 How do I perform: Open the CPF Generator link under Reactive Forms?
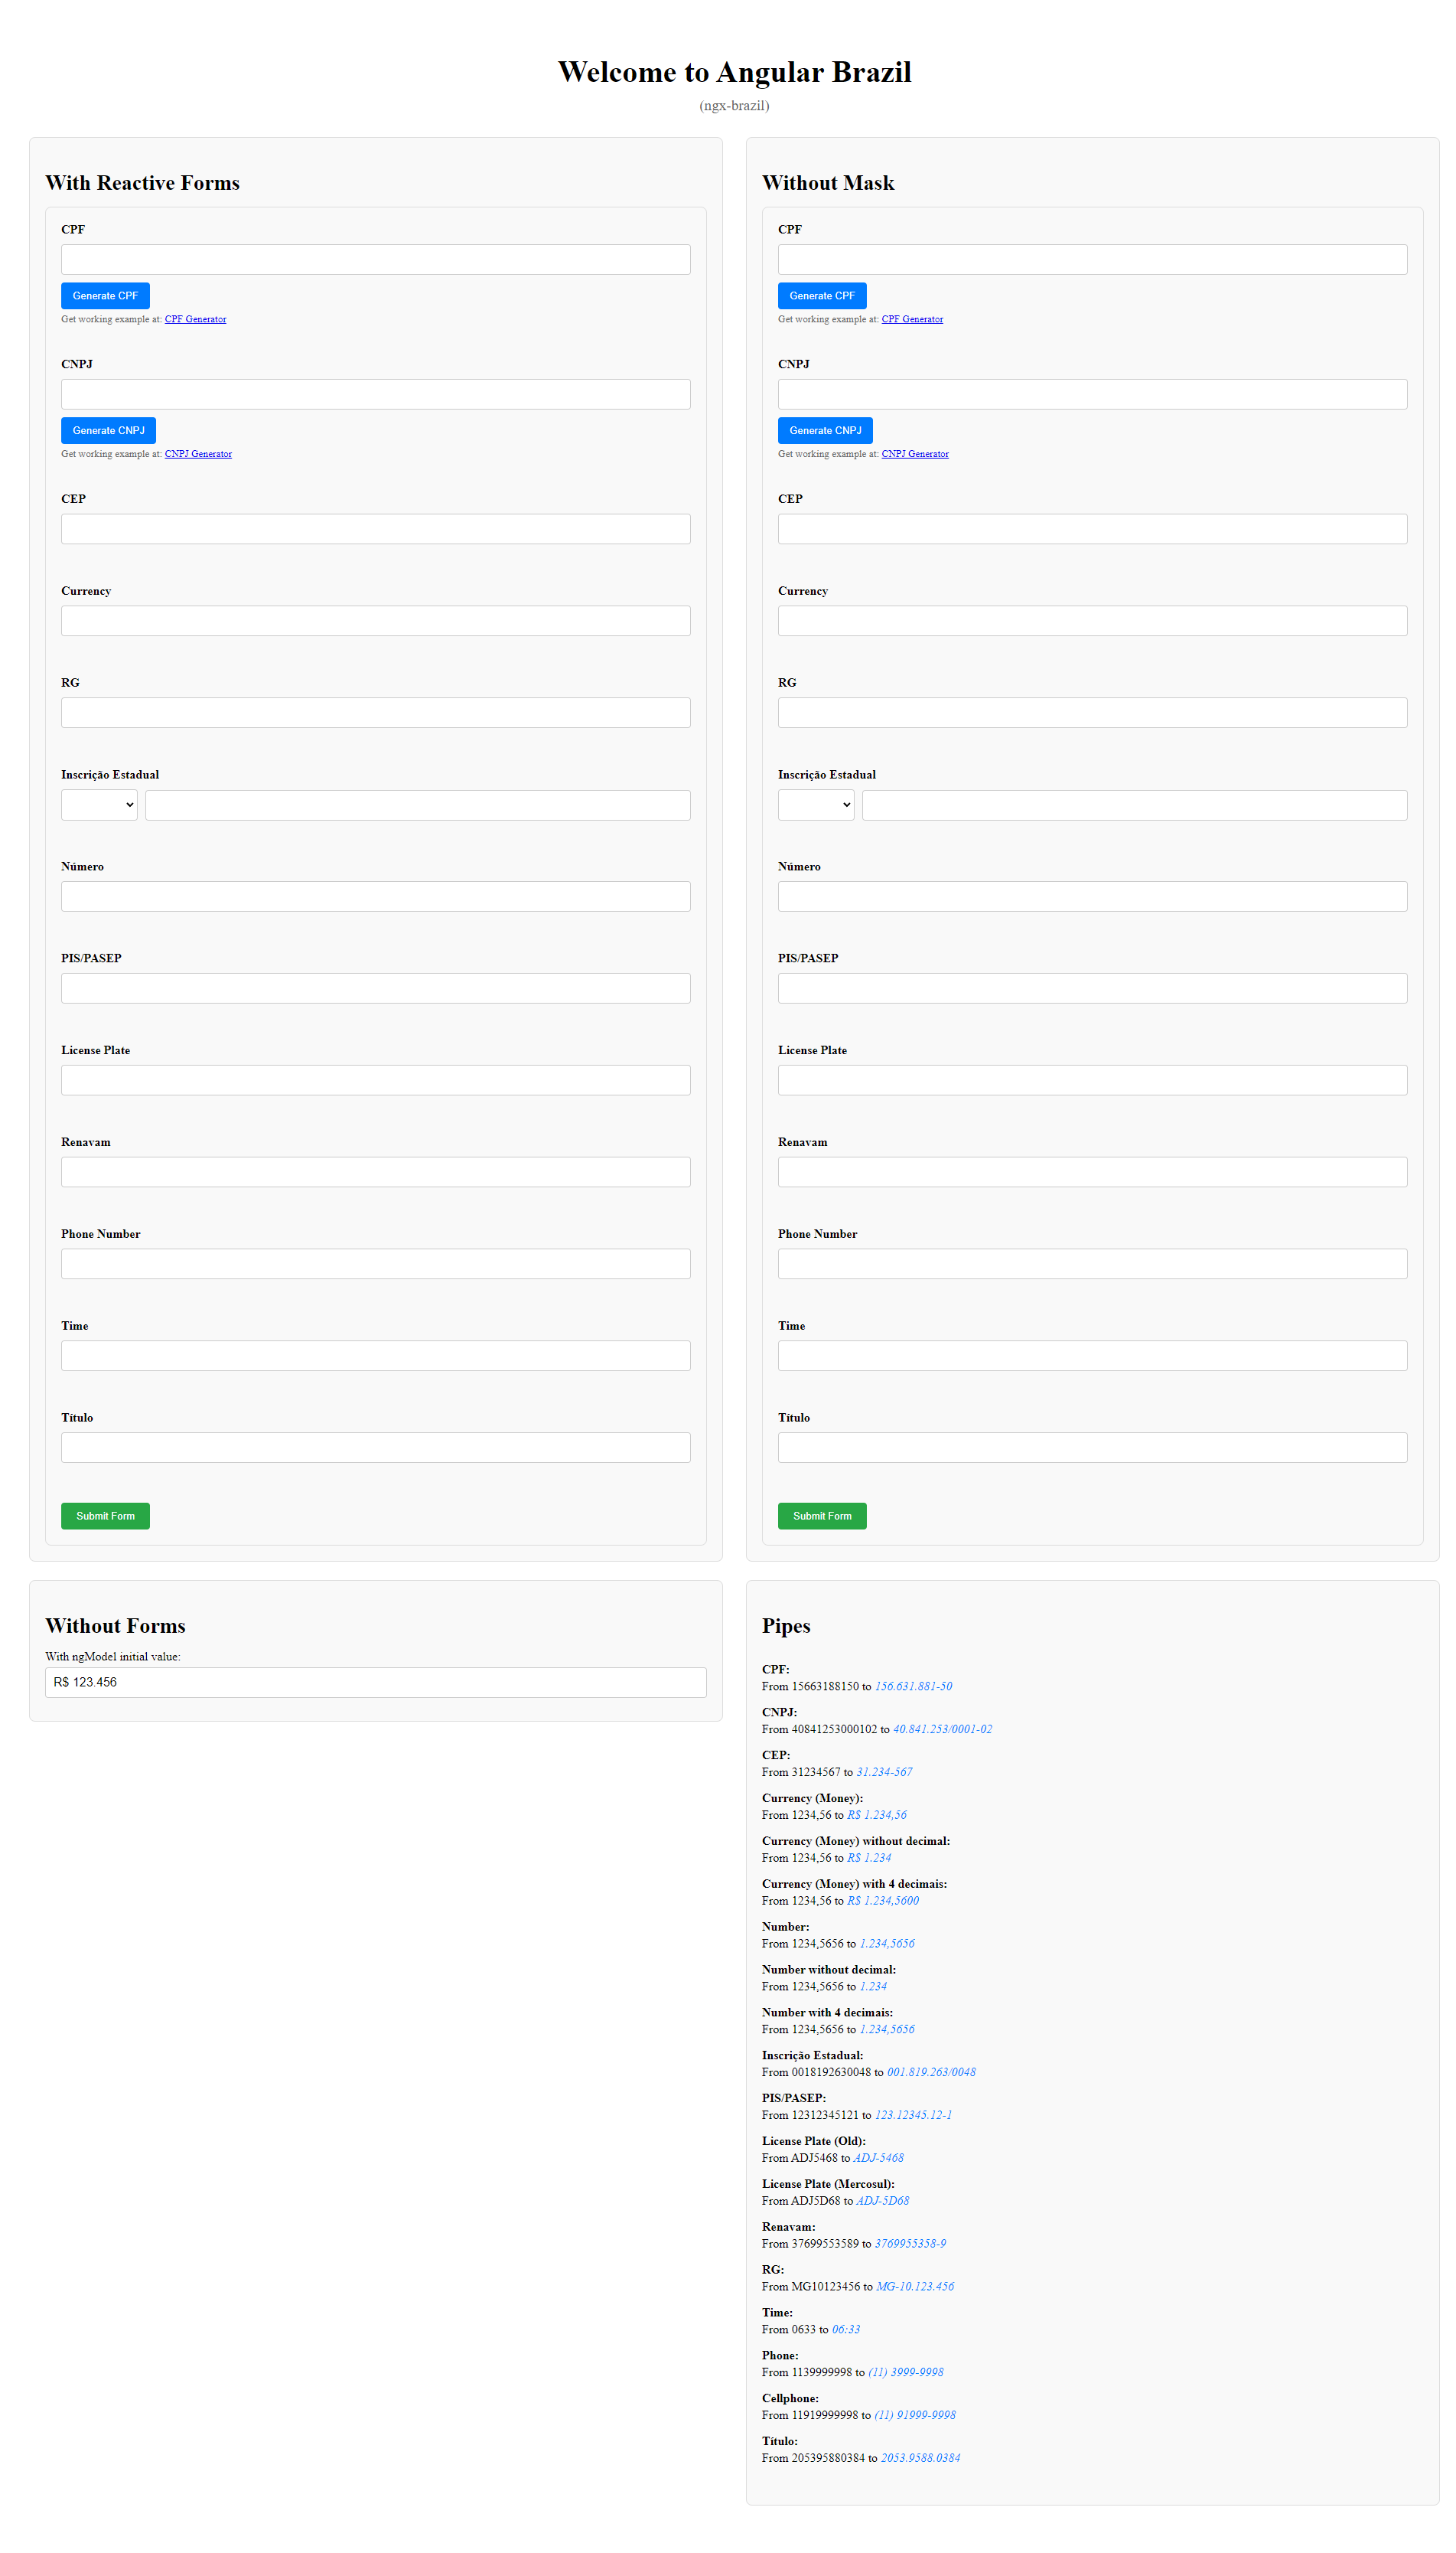tap(195, 318)
